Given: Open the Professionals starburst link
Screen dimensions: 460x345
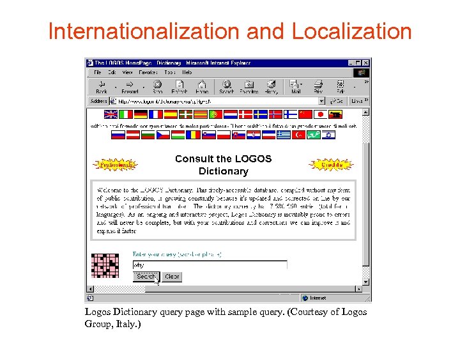Looking at the screenshot, I should point(116,165).
